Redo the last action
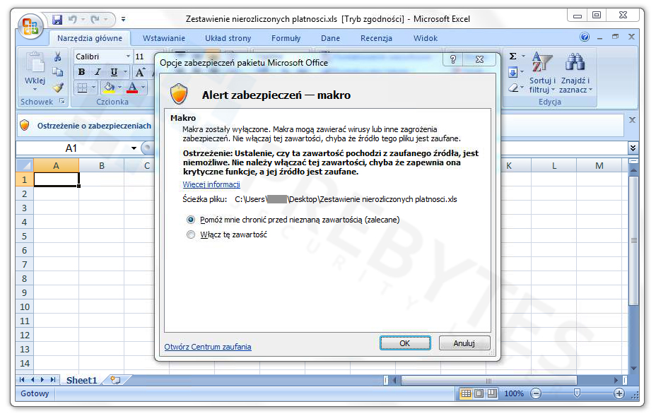The width and height of the screenshot is (656, 416). 95,19
